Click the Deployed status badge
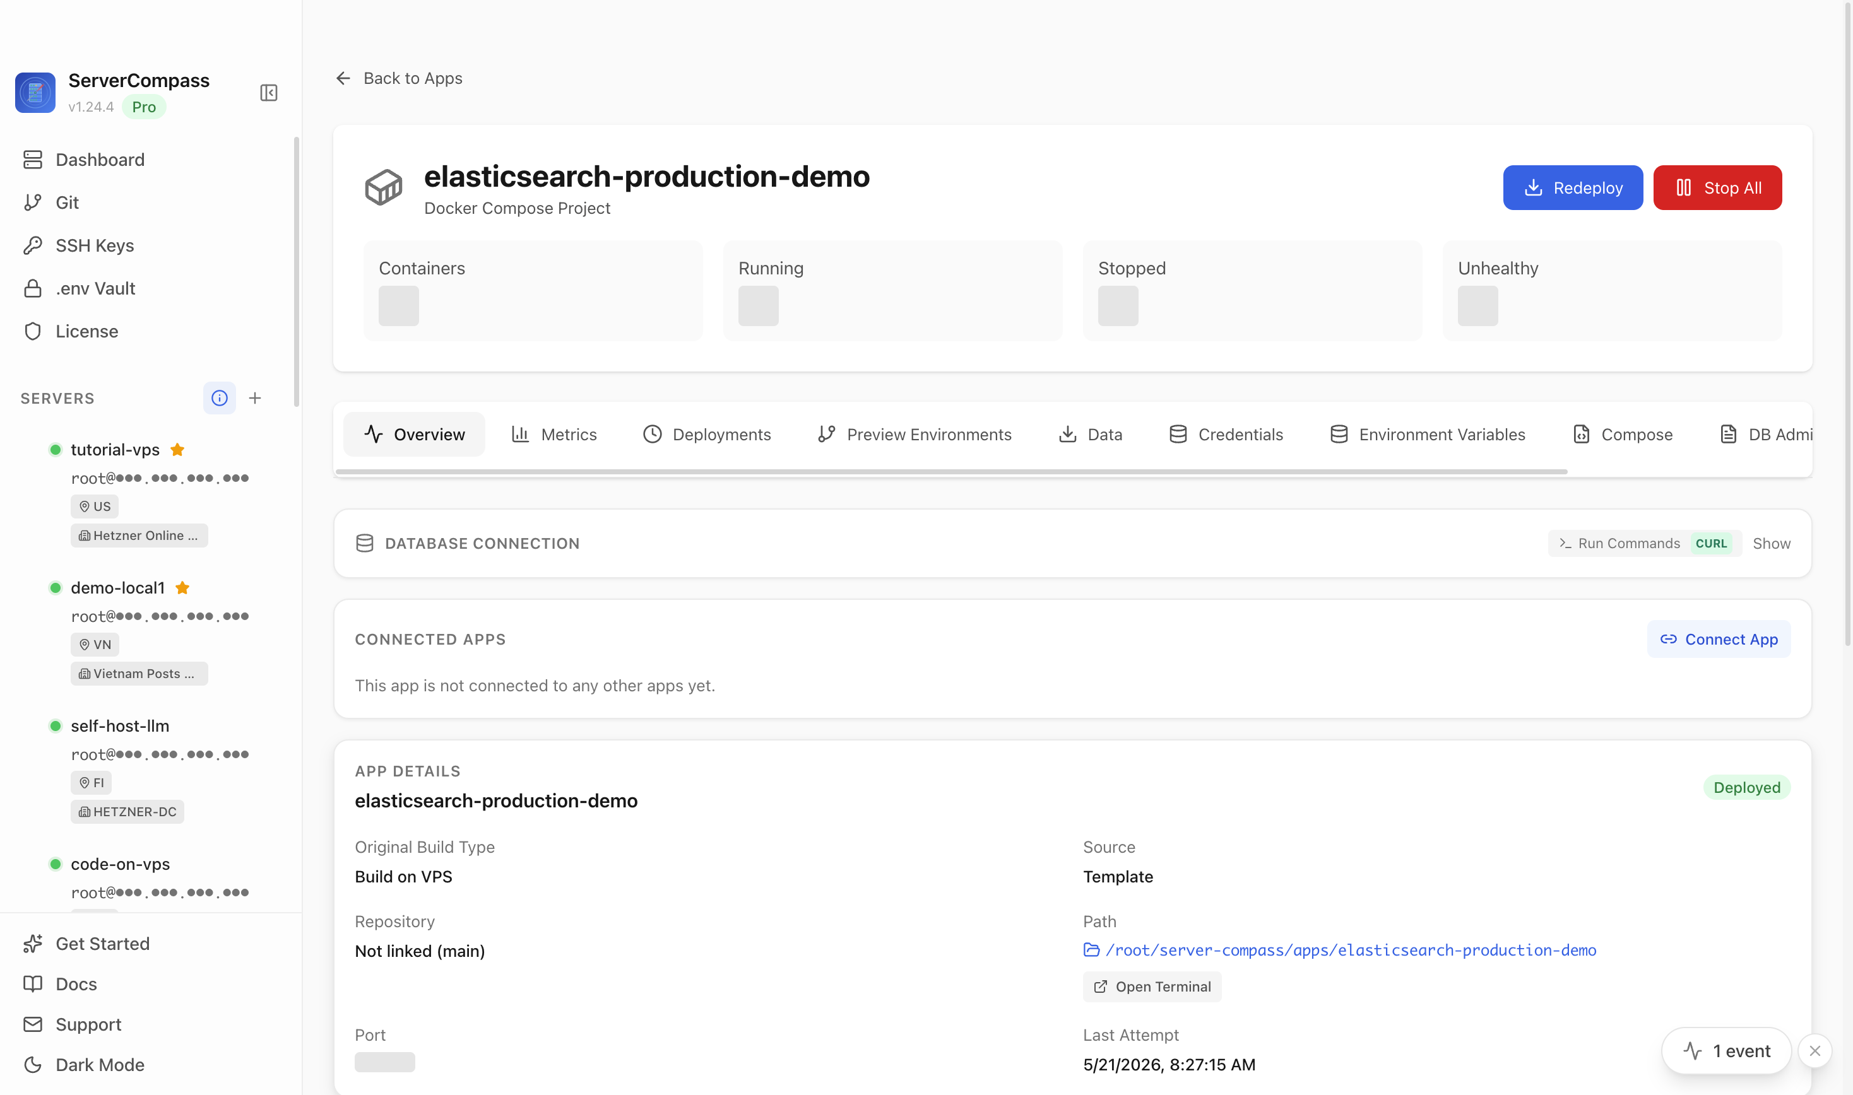Screen dimensions: 1853x1095 (1747, 787)
